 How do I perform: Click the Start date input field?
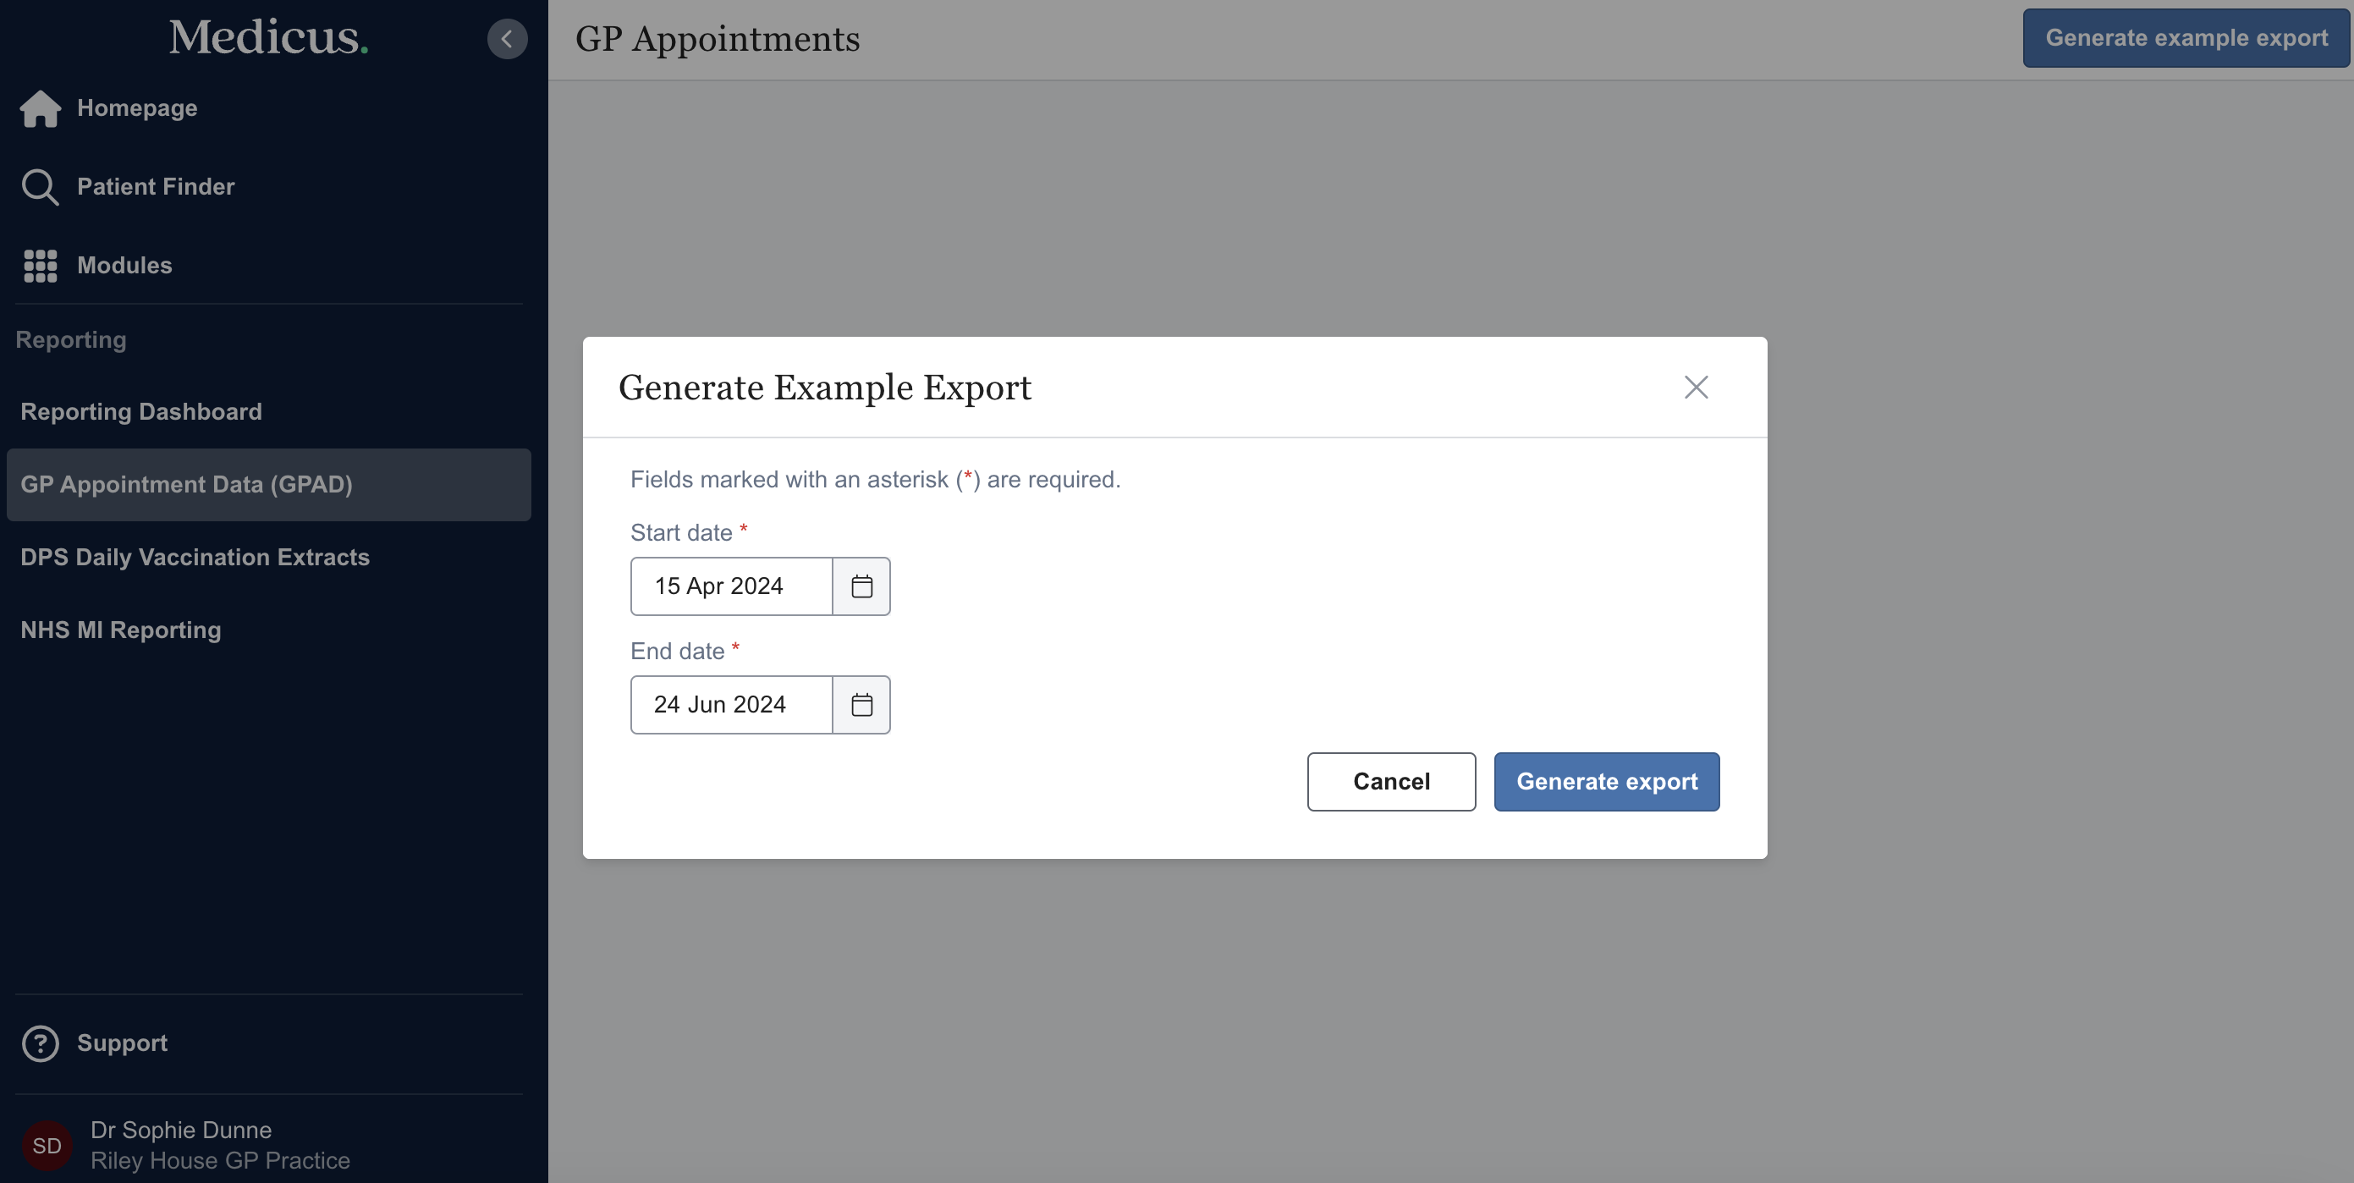[731, 586]
